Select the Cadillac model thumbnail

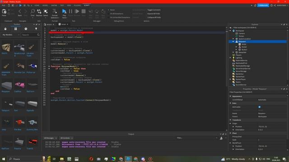(x=19, y=85)
